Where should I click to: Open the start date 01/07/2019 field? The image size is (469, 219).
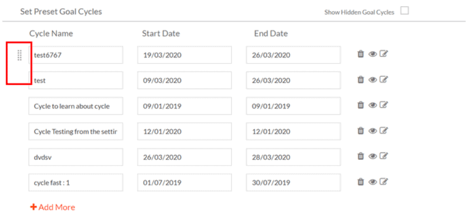184,182
